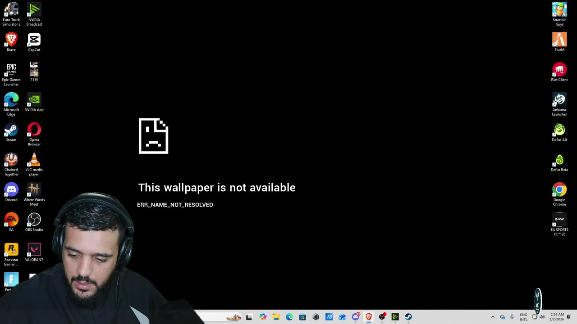This screenshot has height=324, width=577.
Task: Select the Dofus 3.0 desktop icon
Action: point(559,132)
